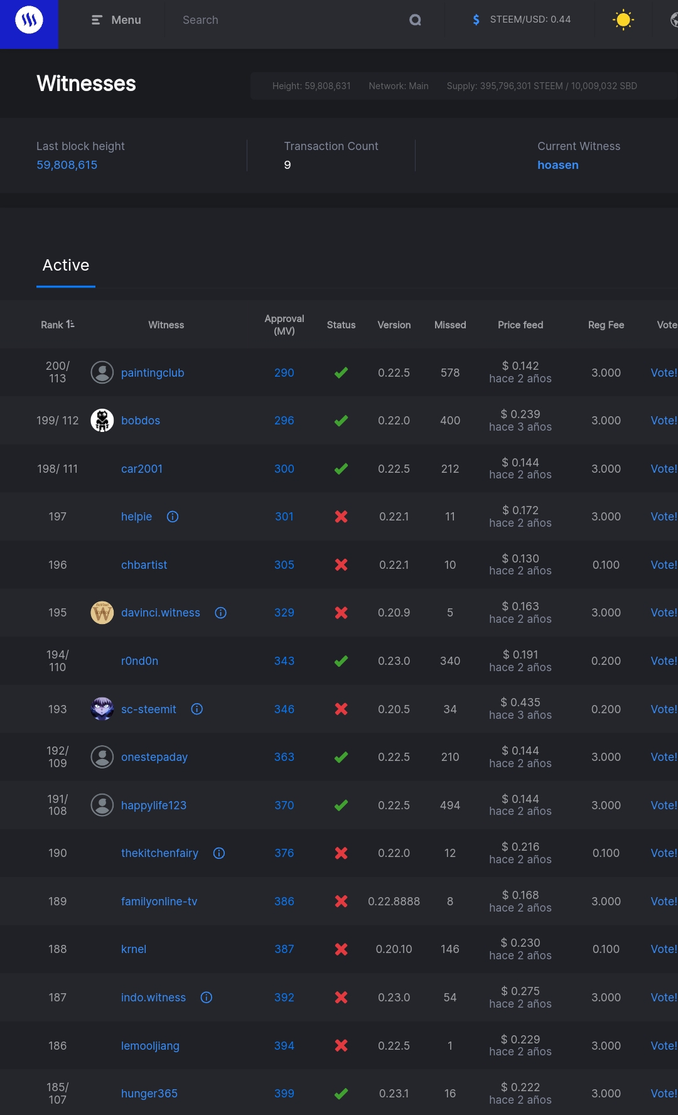Open last block height 59,808,615
The height and width of the screenshot is (1115, 678).
67,165
